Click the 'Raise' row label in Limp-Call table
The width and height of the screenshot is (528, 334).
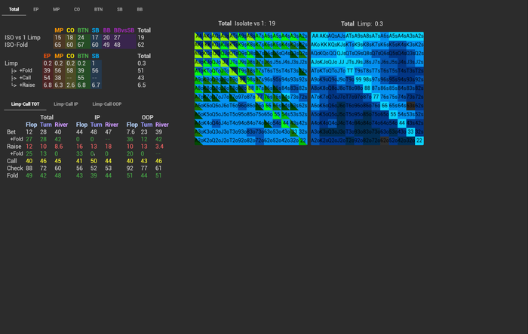pos(14,147)
